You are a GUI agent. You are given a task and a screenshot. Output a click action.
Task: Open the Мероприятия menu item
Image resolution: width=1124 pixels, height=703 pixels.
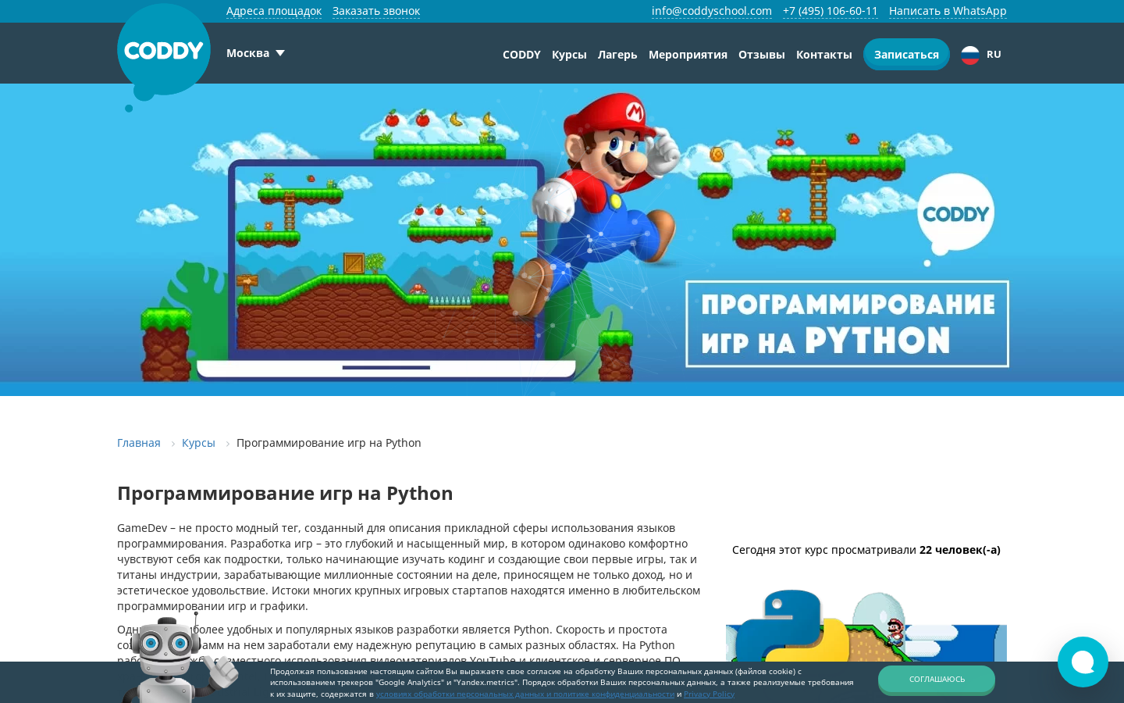click(x=688, y=55)
